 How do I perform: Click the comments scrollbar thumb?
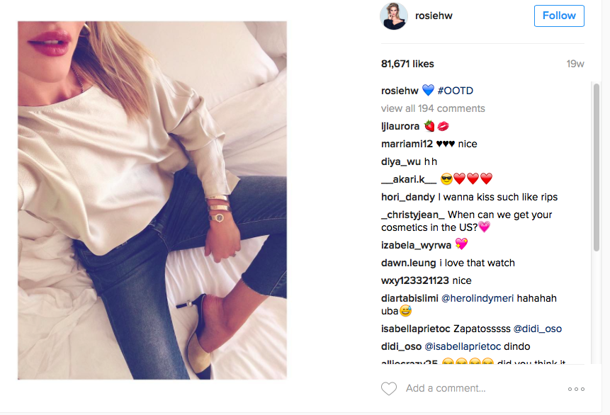[597, 167]
